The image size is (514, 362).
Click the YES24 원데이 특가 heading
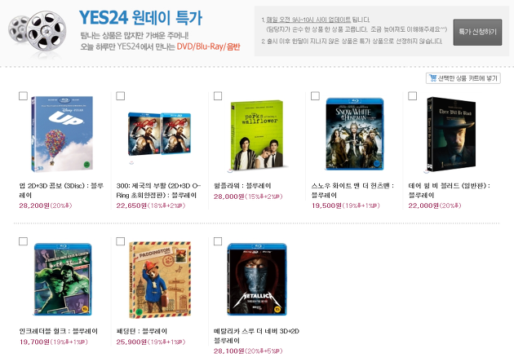140,18
